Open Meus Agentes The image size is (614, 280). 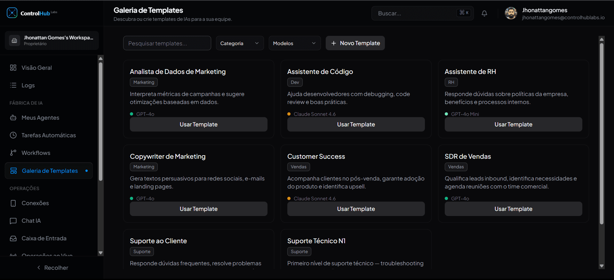[x=49, y=117]
